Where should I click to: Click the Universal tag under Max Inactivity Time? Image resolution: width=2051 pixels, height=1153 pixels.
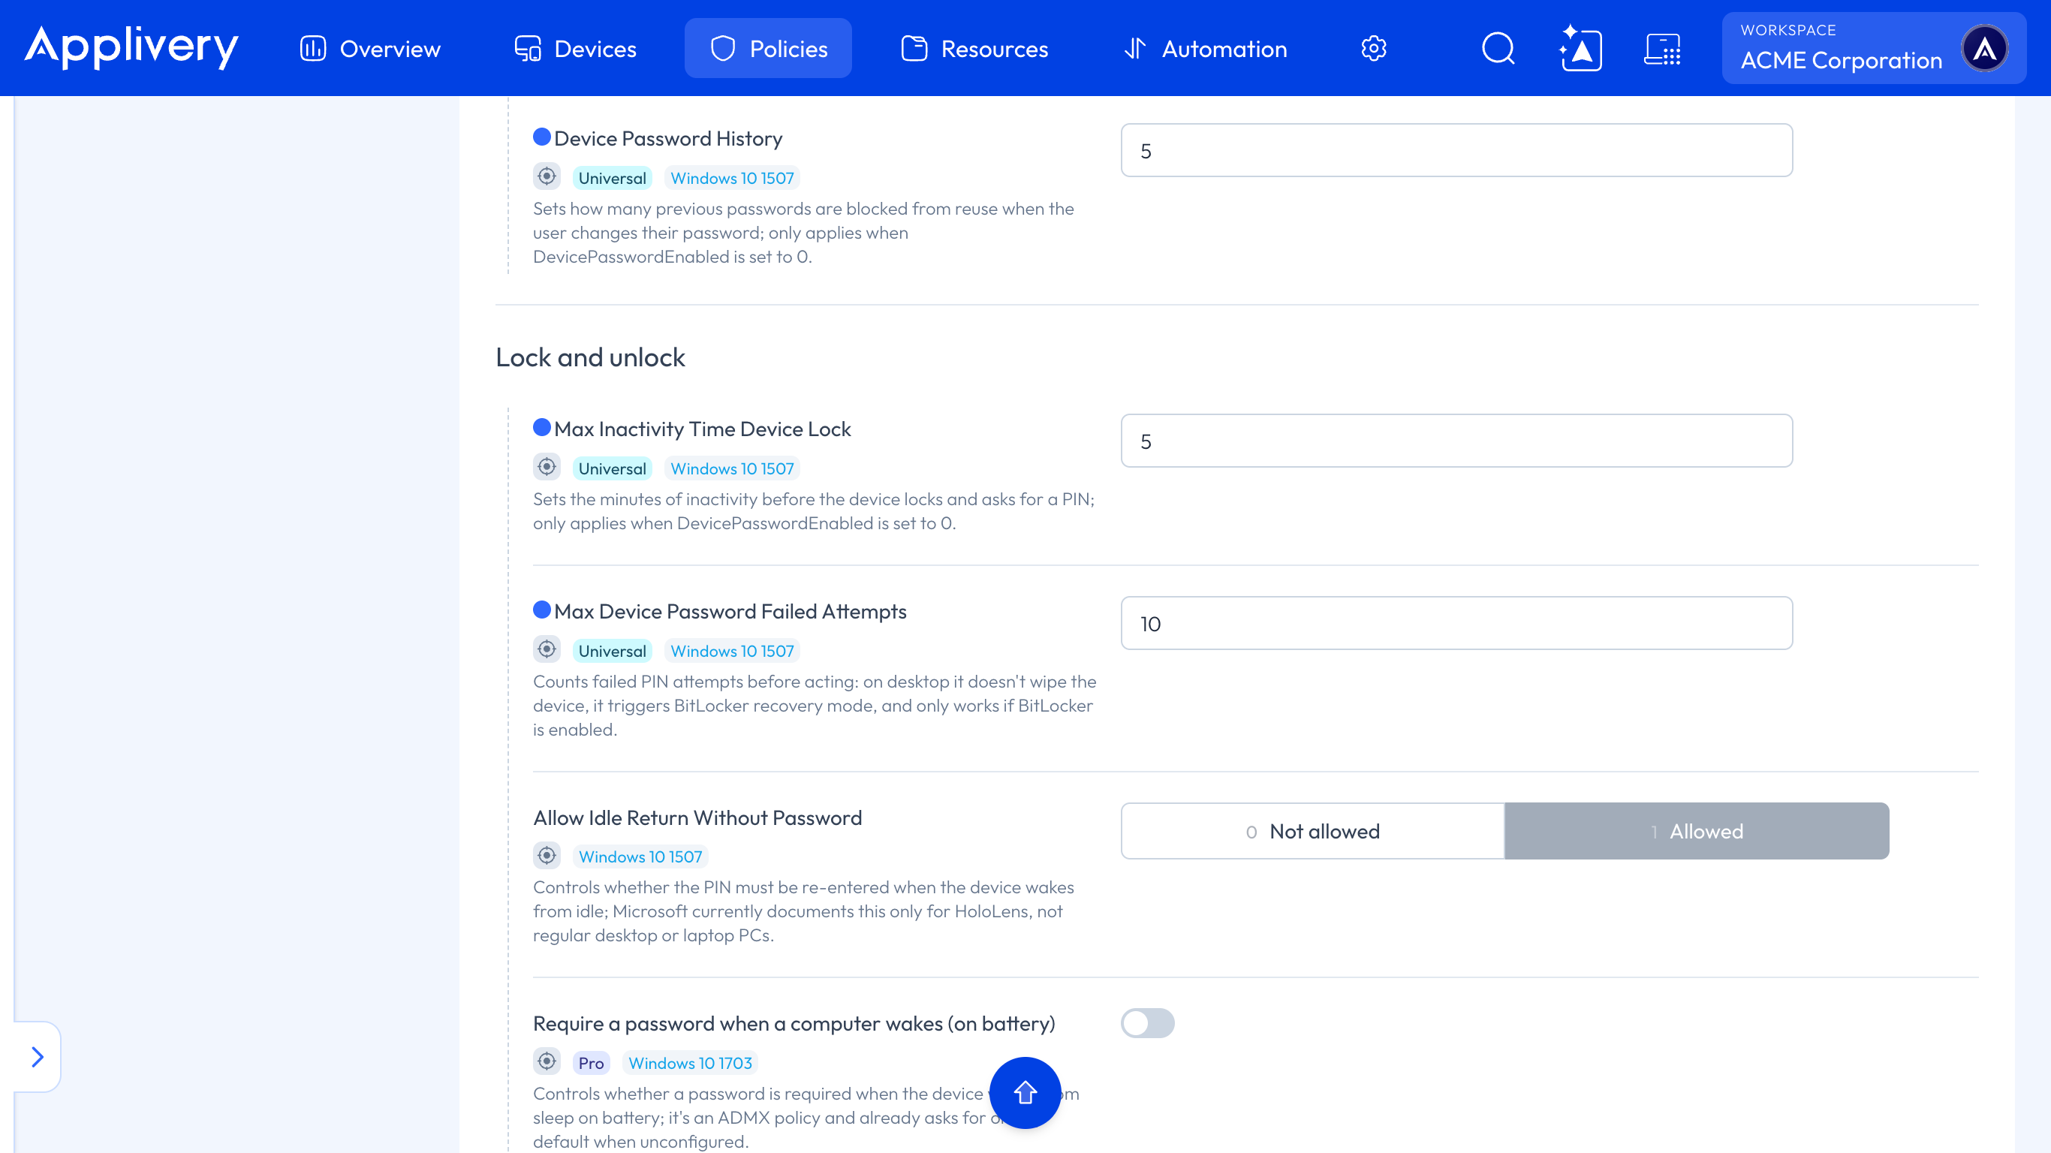[613, 468]
